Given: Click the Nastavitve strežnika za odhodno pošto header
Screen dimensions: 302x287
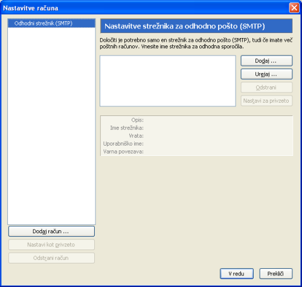Looking at the screenshot, I should (x=196, y=26).
